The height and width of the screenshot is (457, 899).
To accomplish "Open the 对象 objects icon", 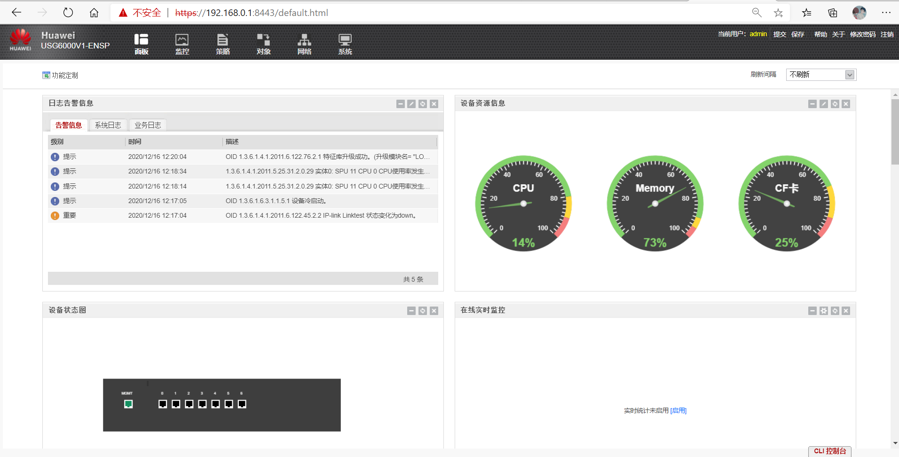I will pos(263,43).
